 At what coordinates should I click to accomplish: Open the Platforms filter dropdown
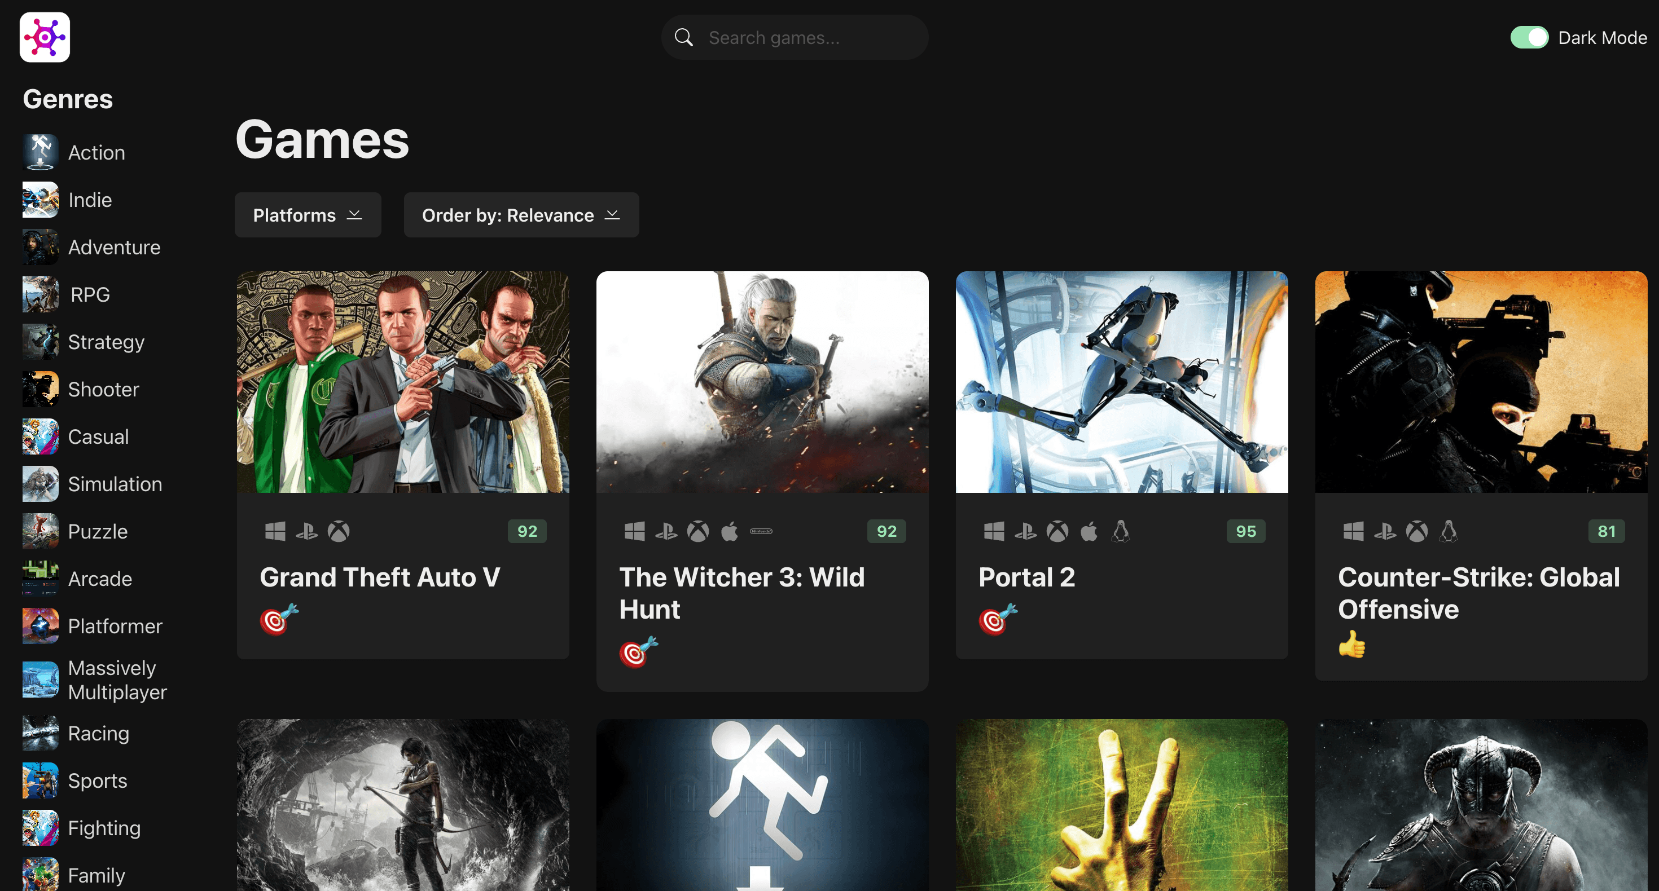tap(307, 215)
